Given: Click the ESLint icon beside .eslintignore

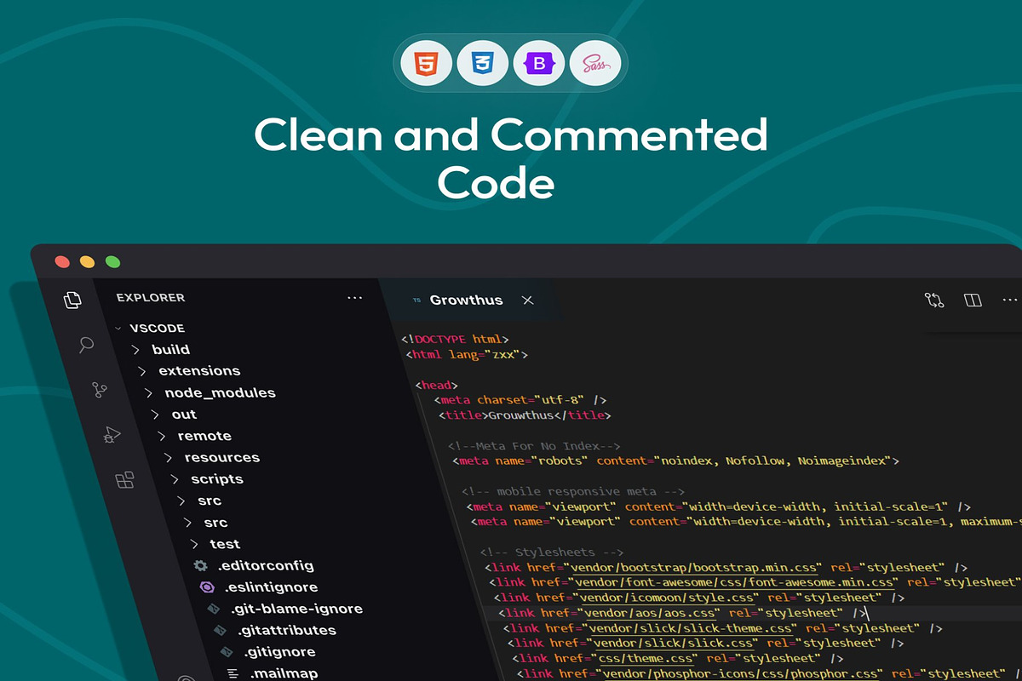Looking at the screenshot, I should point(207,587).
